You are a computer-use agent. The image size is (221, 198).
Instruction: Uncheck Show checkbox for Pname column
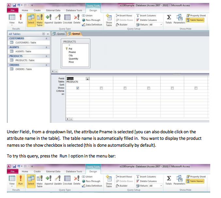78,88
